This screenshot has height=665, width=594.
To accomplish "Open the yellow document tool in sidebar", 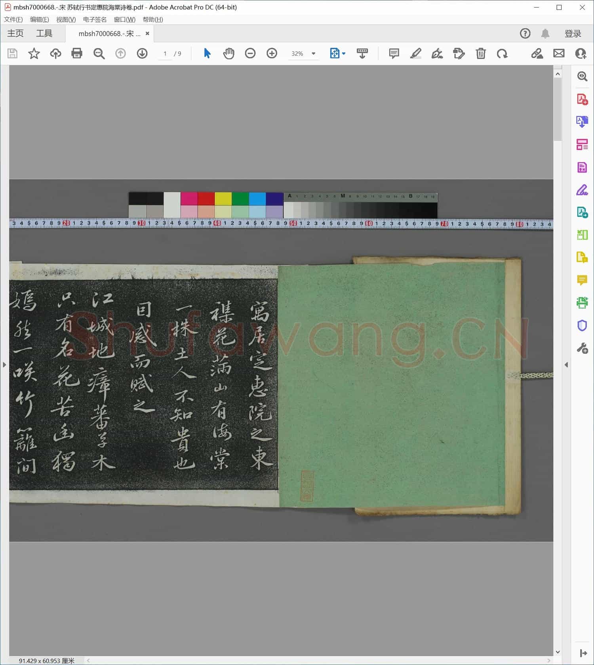I will tap(582, 258).
